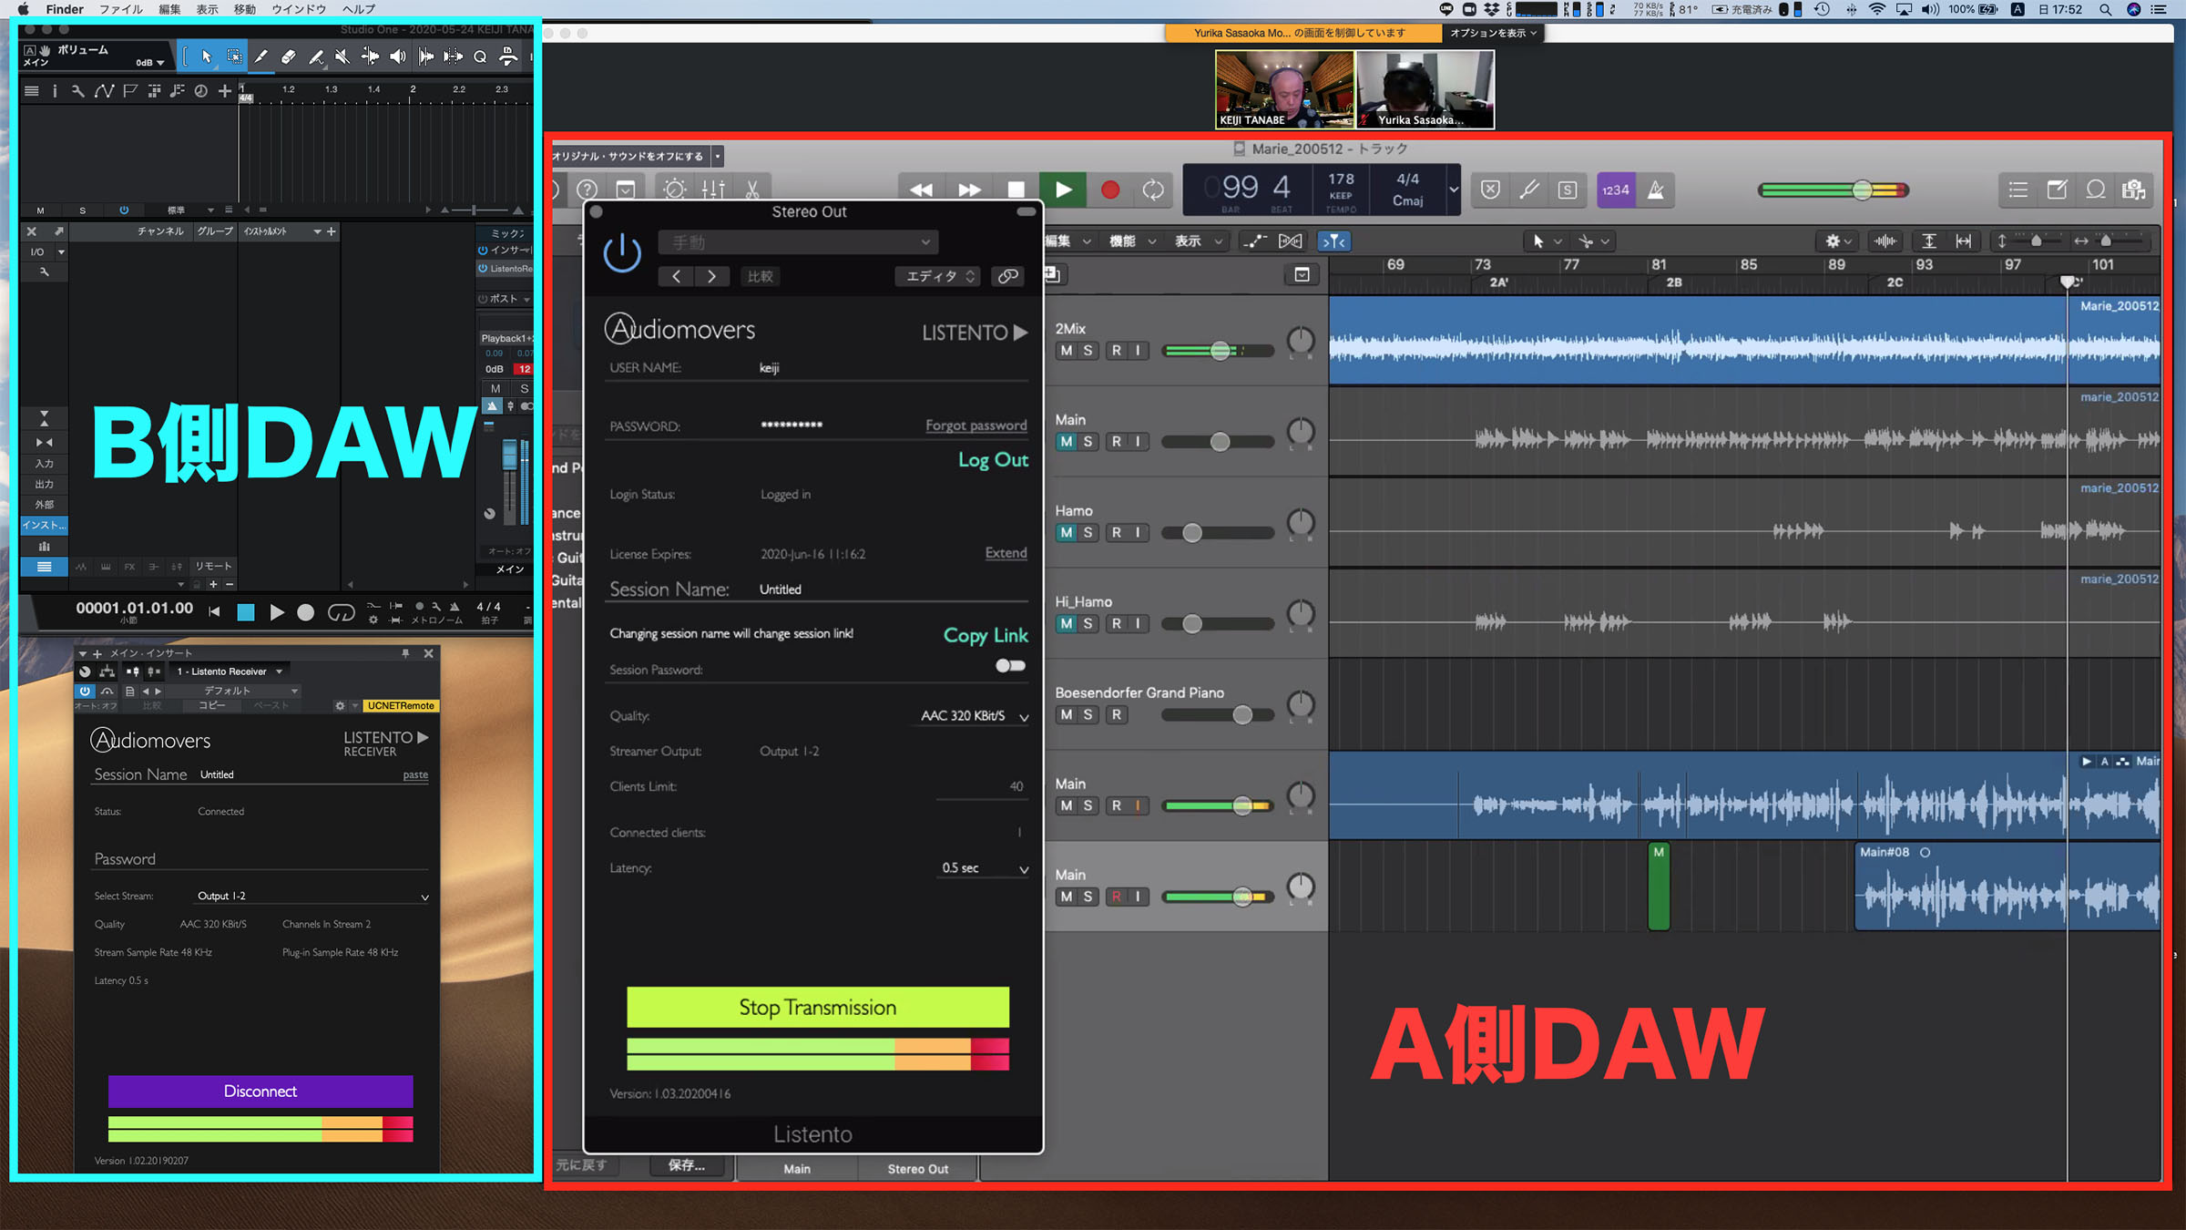Toggle the Session Password switch
2186x1230 pixels.
pyautogui.click(x=1010, y=666)
